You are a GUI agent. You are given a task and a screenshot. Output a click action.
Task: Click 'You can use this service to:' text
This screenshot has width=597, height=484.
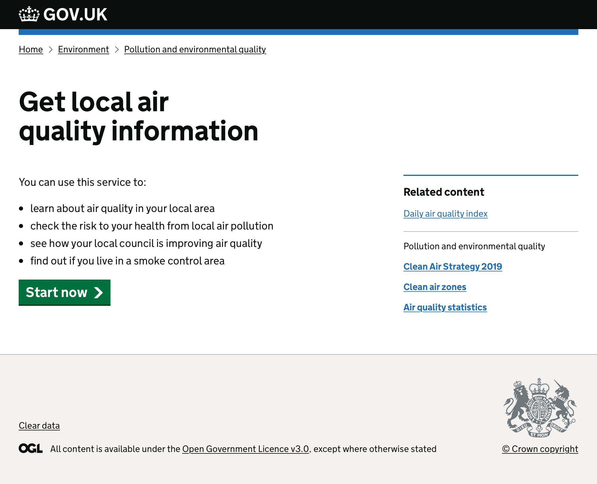click(82, 182)
